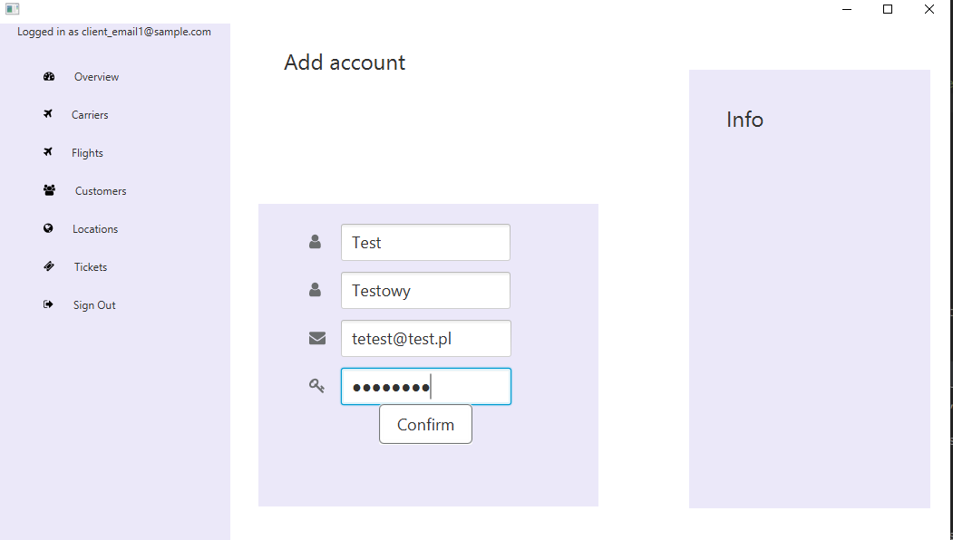Click the Carriers plane icon
Screen dimensions: 953x540
pyautogui.click(x=48, y=114)
